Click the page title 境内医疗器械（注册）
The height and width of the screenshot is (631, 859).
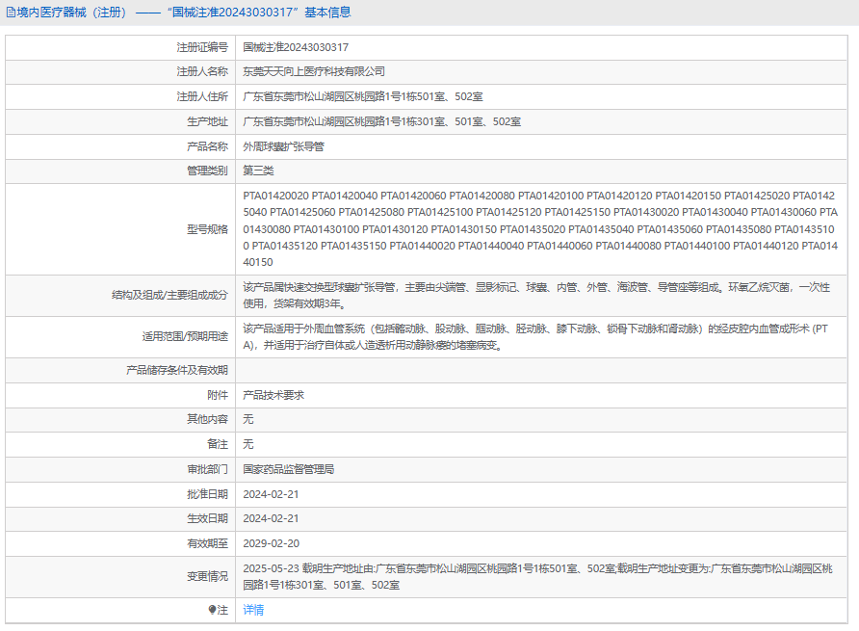(69, 13)
